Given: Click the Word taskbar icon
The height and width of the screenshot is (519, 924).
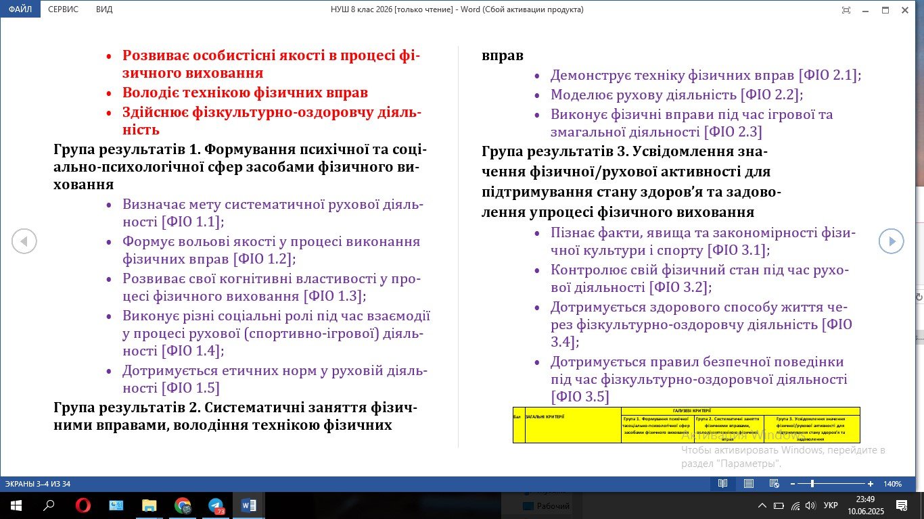Looking at the screenshot, I should click(x=248, y=505).
